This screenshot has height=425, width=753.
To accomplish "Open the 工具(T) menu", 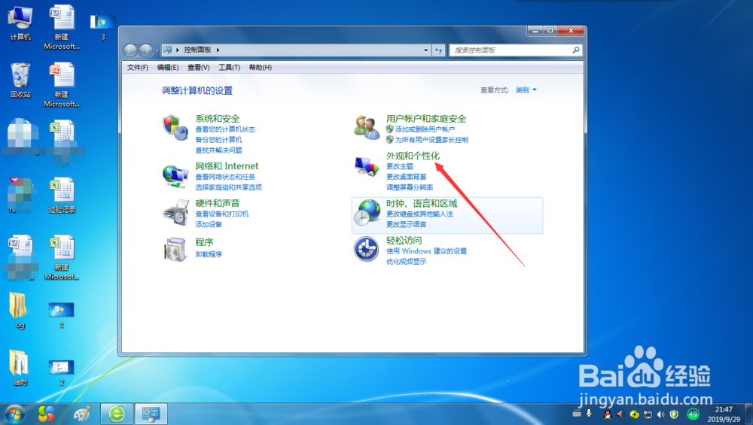I will coord(229,68).
